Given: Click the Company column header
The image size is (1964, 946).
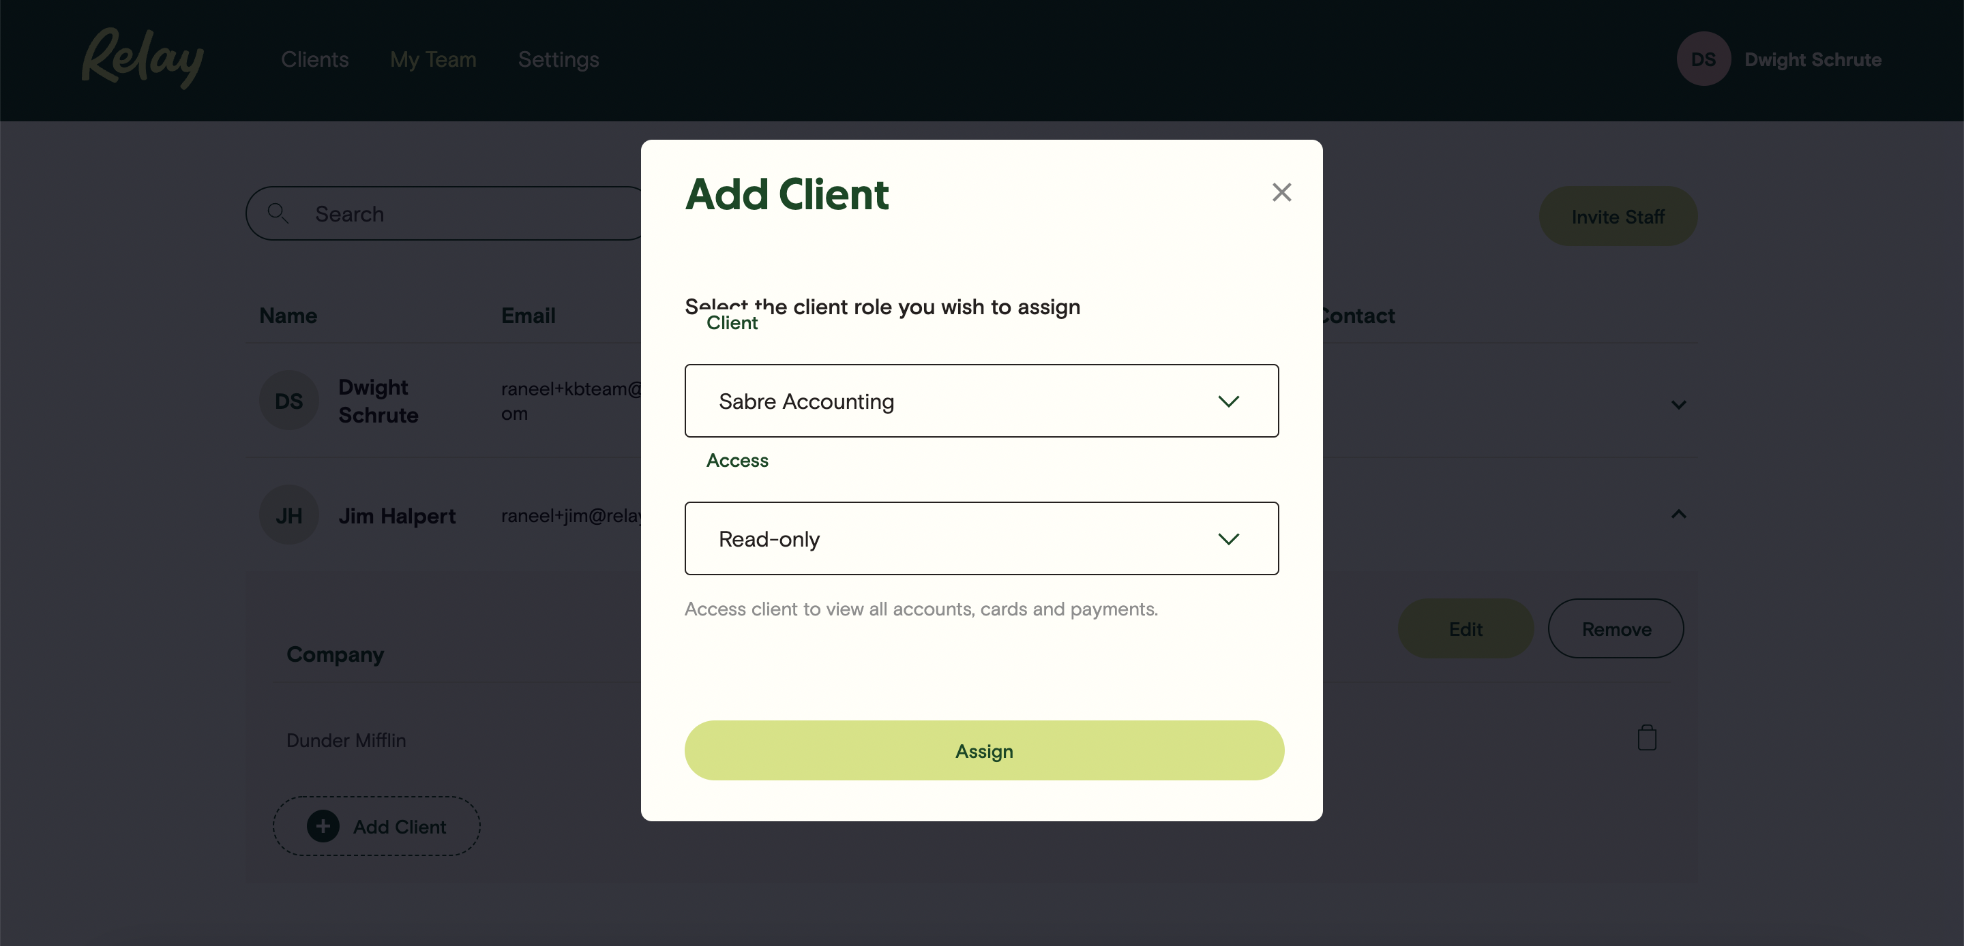Looking at the screenshot, I should [336, 654].
